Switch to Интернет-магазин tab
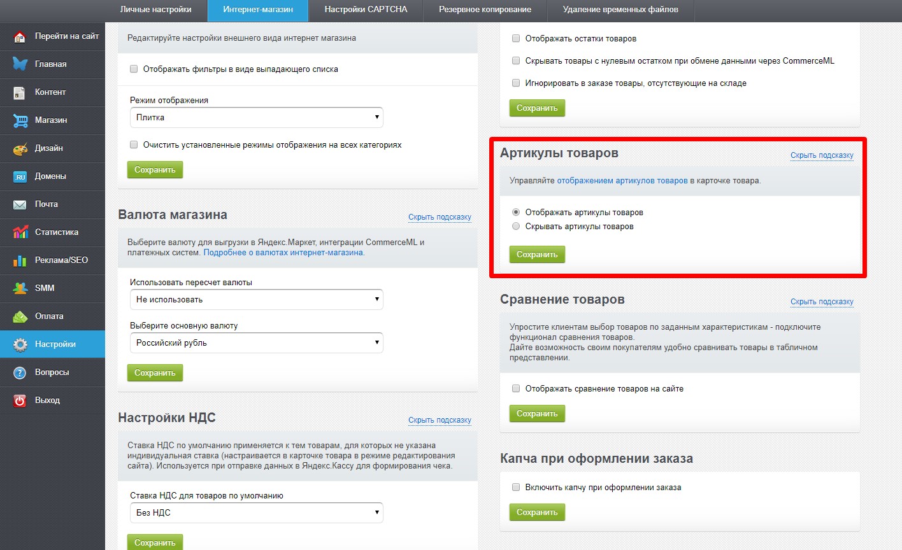Viewport: 902px width, 550px height. coord(258,10)
